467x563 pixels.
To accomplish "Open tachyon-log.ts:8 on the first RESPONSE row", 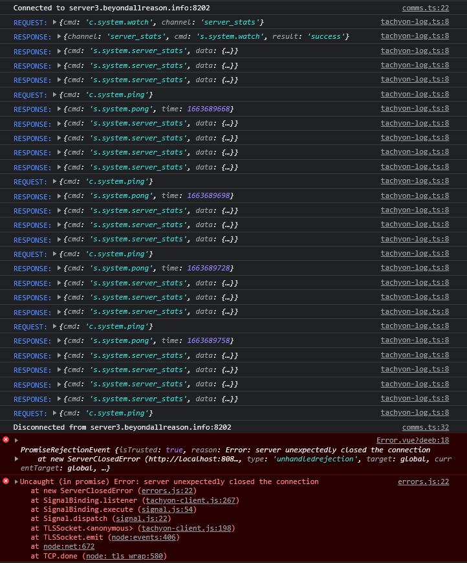I will (x=415, y=36).
